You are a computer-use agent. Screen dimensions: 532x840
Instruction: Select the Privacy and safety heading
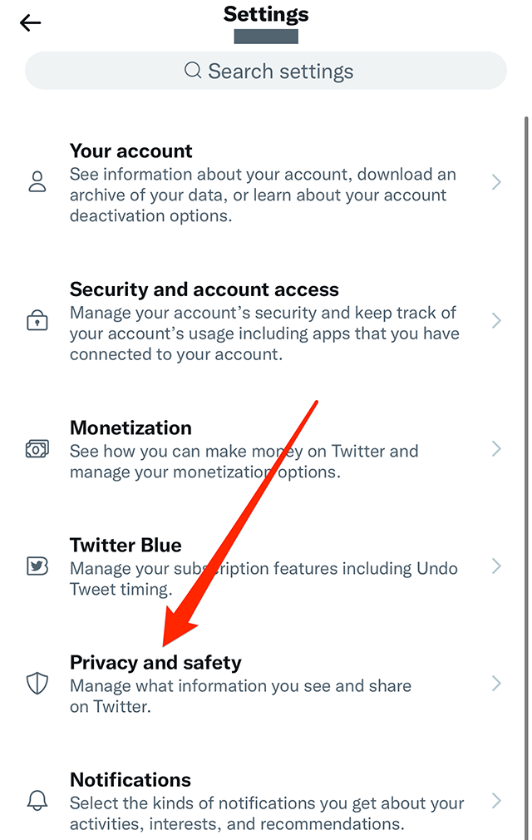tap(155, 663)
